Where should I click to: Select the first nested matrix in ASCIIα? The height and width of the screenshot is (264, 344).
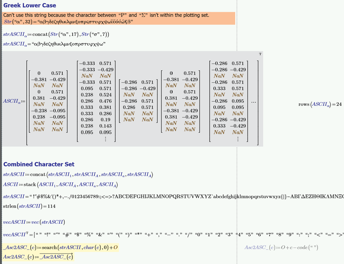click(x=48, y=101)
